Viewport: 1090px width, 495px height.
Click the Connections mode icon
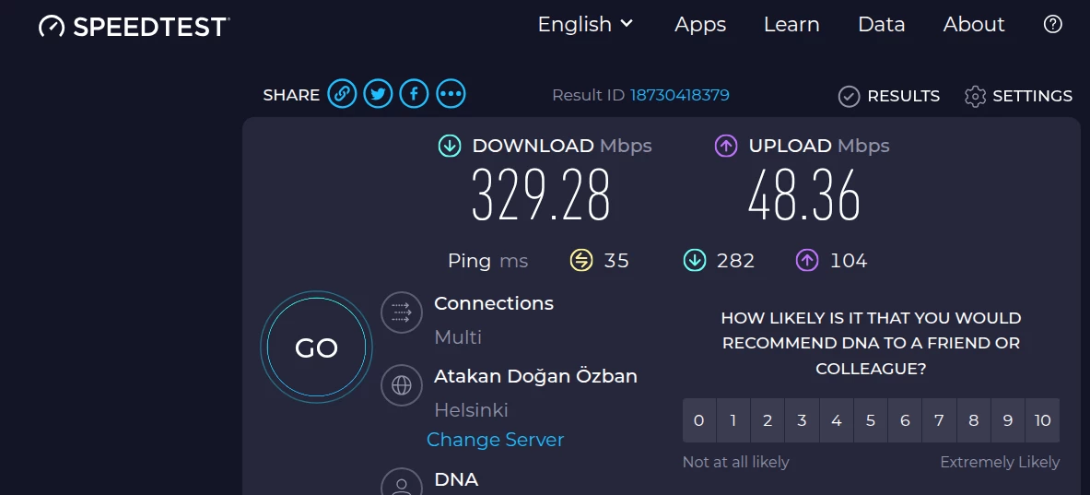[x=402, y=312]
